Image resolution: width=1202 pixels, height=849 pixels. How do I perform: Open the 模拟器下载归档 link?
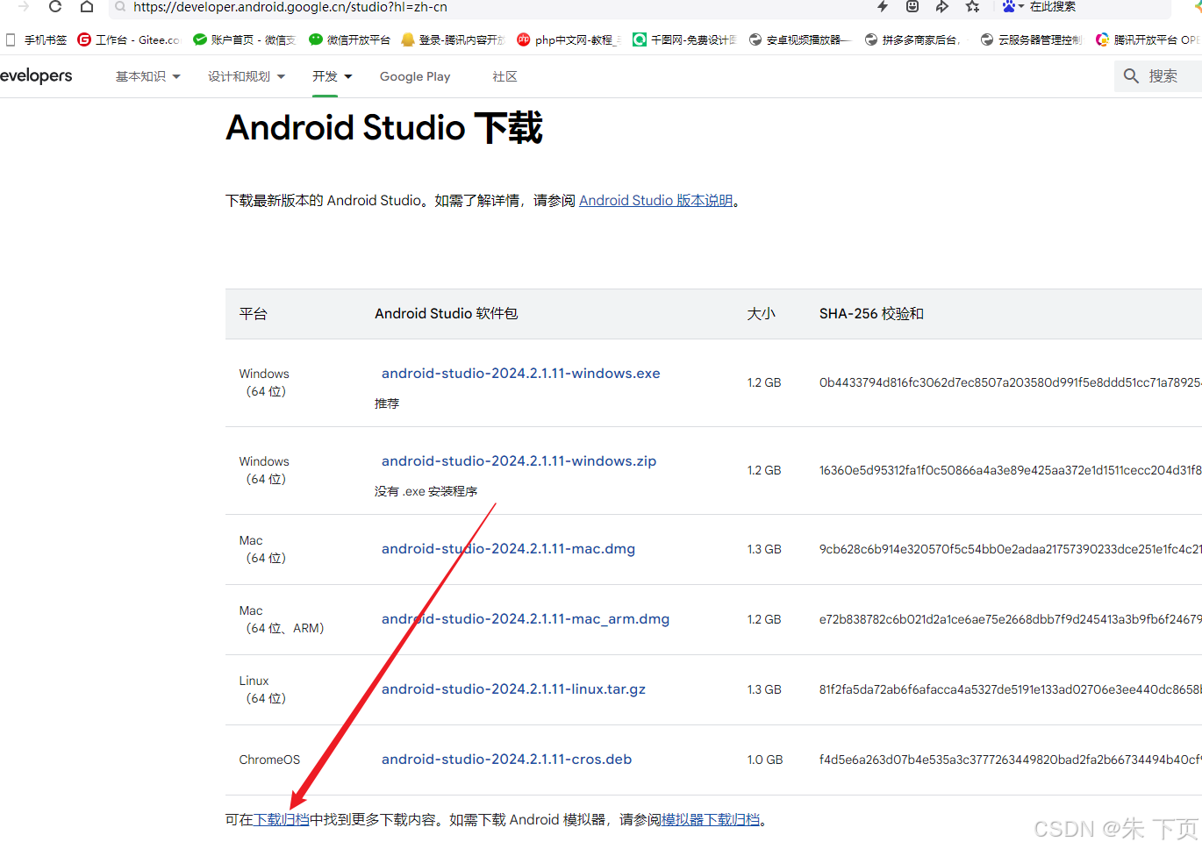[x=711, y=819]
